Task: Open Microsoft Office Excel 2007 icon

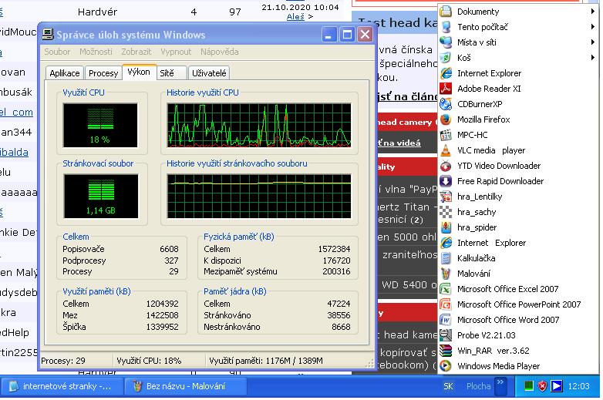Action: click(446, 288)
